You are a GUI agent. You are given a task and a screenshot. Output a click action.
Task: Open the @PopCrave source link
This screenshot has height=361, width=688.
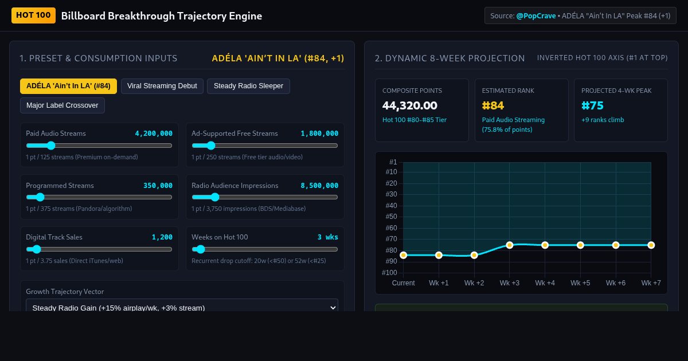pos(535,16)
